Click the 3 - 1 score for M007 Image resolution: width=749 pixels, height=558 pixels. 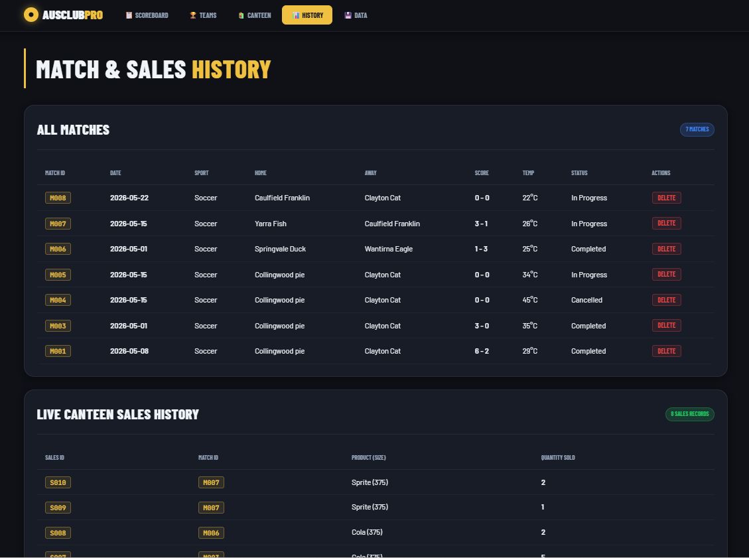coord(481,224)
